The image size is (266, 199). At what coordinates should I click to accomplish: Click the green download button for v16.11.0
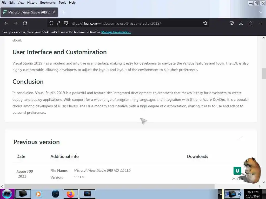tap(237, 170)
